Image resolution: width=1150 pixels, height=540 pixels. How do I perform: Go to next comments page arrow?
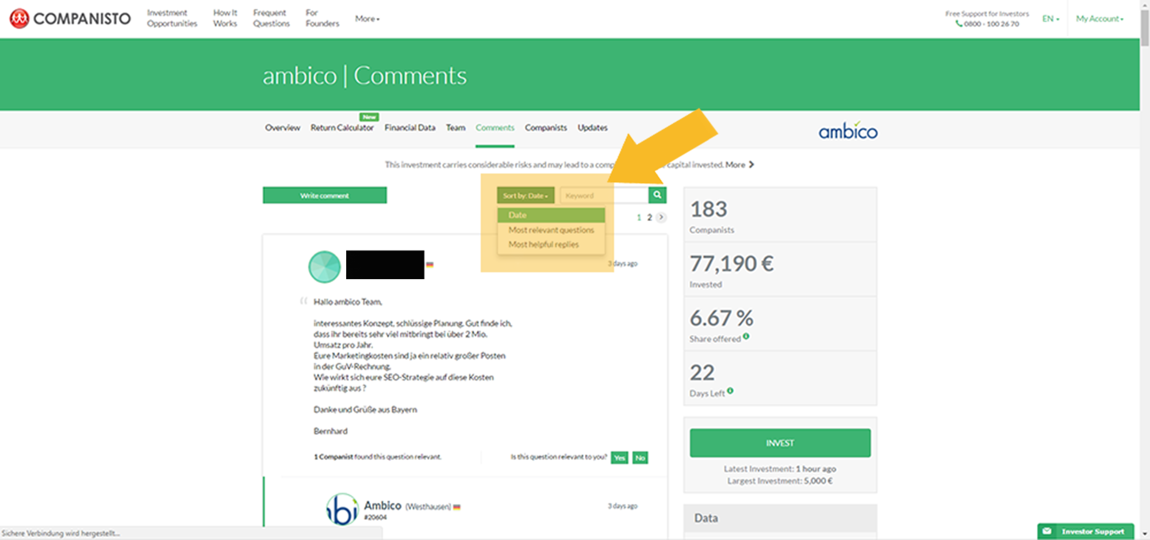(x=661, y=217)
